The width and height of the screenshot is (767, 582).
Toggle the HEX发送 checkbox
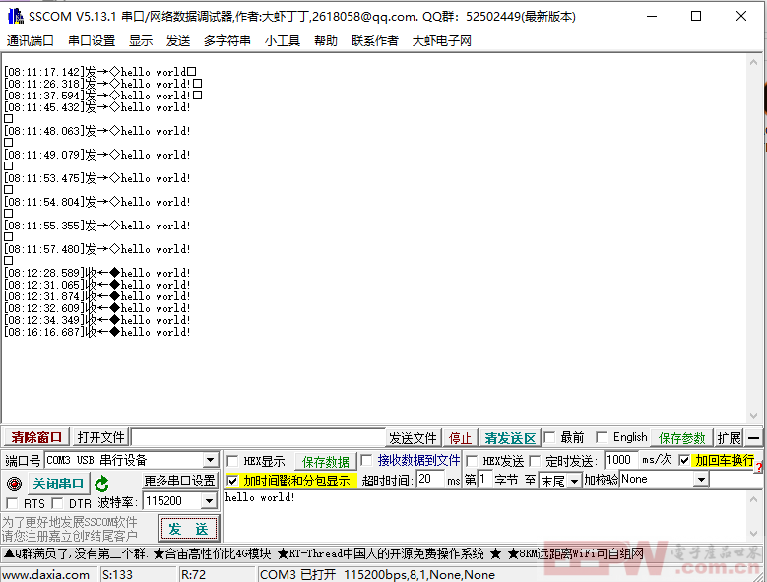pyautogui.click(x=472, y=461)
